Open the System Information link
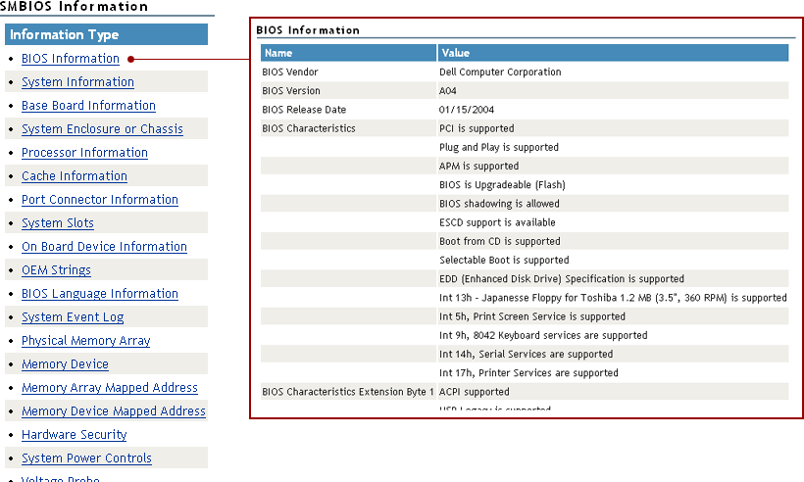This screenshot has width=804, height=482. point(77,82)
